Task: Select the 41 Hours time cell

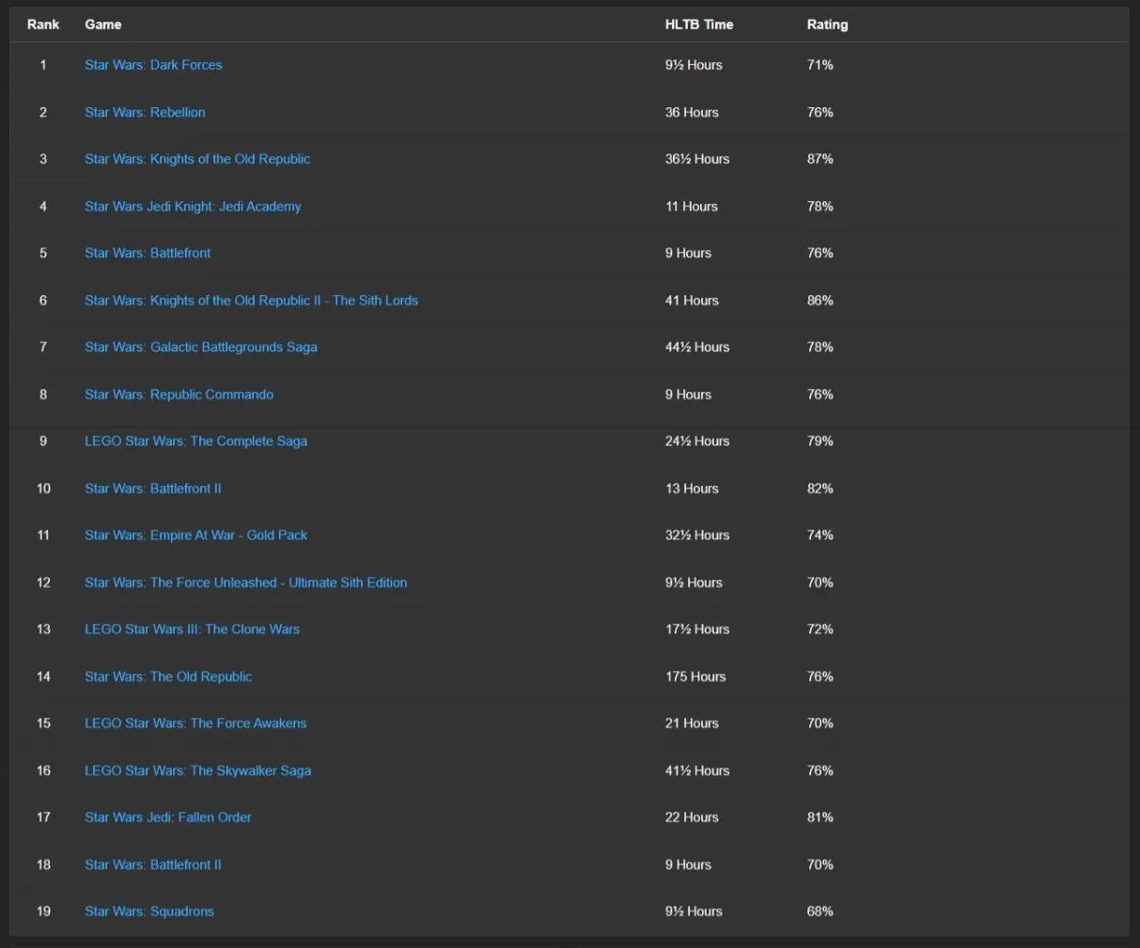Action: tap(692, 300)
